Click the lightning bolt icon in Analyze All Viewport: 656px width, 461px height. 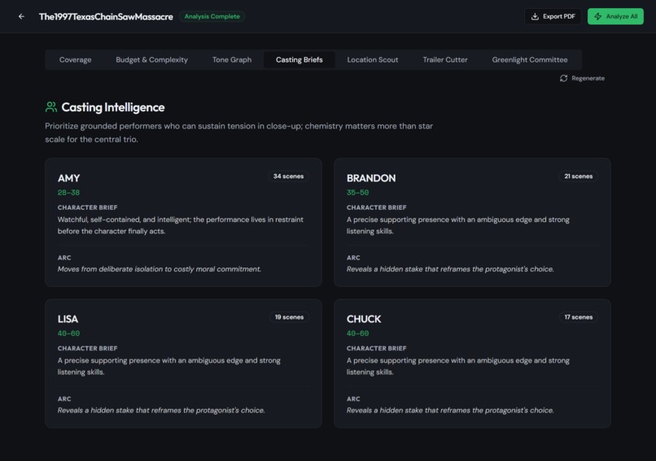coord(598,16)
